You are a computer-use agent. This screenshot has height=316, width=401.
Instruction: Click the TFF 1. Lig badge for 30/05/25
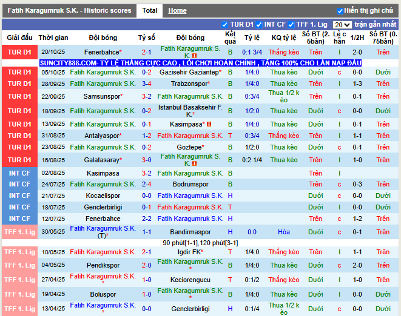point(19,232)
